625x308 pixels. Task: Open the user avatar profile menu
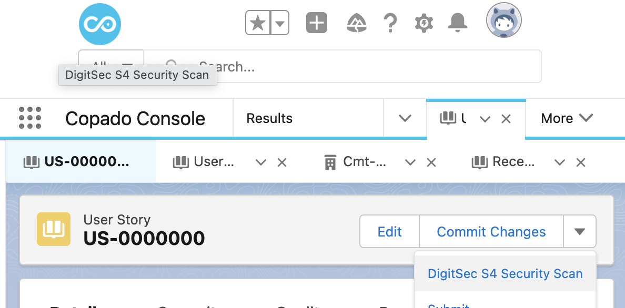[504, 20]
